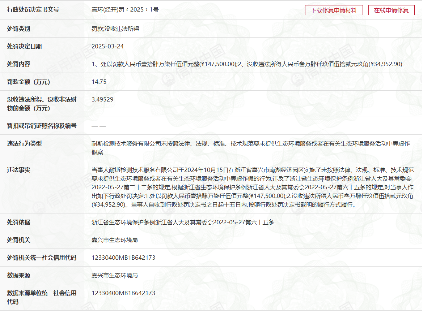Select credit code in 处罚机关统一社会信用代码 row
The width and height of the screenshot is (423, 311).
[123, 258]
